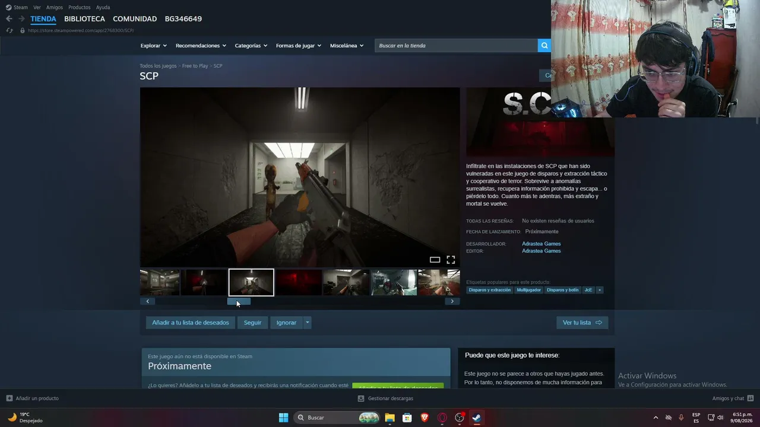Viewport: 760px width, 427px height.
Task: Open the screenshot in fullscreen view
Action: (x=451, y=260)
